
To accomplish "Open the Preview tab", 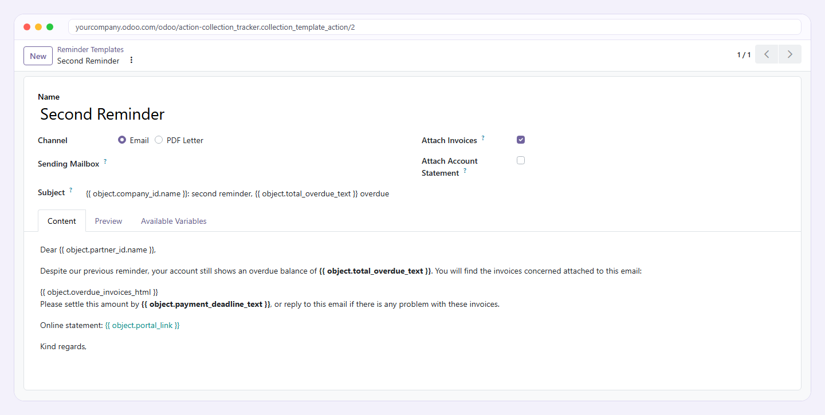I will pos(109,221).
